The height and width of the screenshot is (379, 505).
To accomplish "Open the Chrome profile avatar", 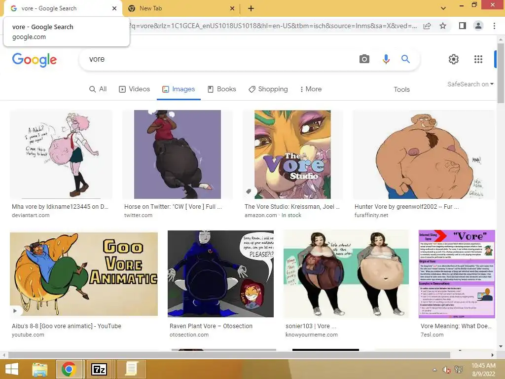I will tap(478, 26).
